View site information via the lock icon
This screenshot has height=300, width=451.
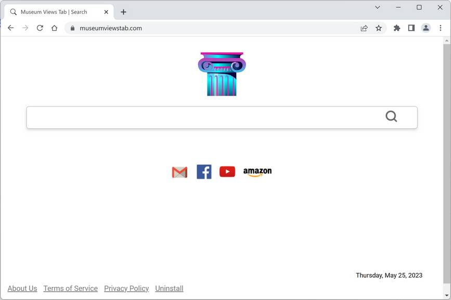point(72,28)
